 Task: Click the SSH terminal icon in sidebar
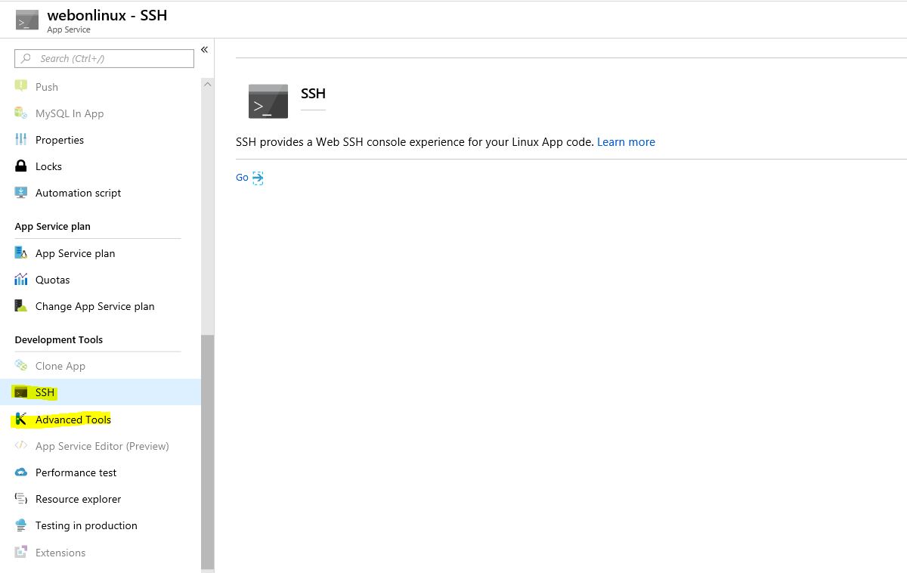[21, 392]
